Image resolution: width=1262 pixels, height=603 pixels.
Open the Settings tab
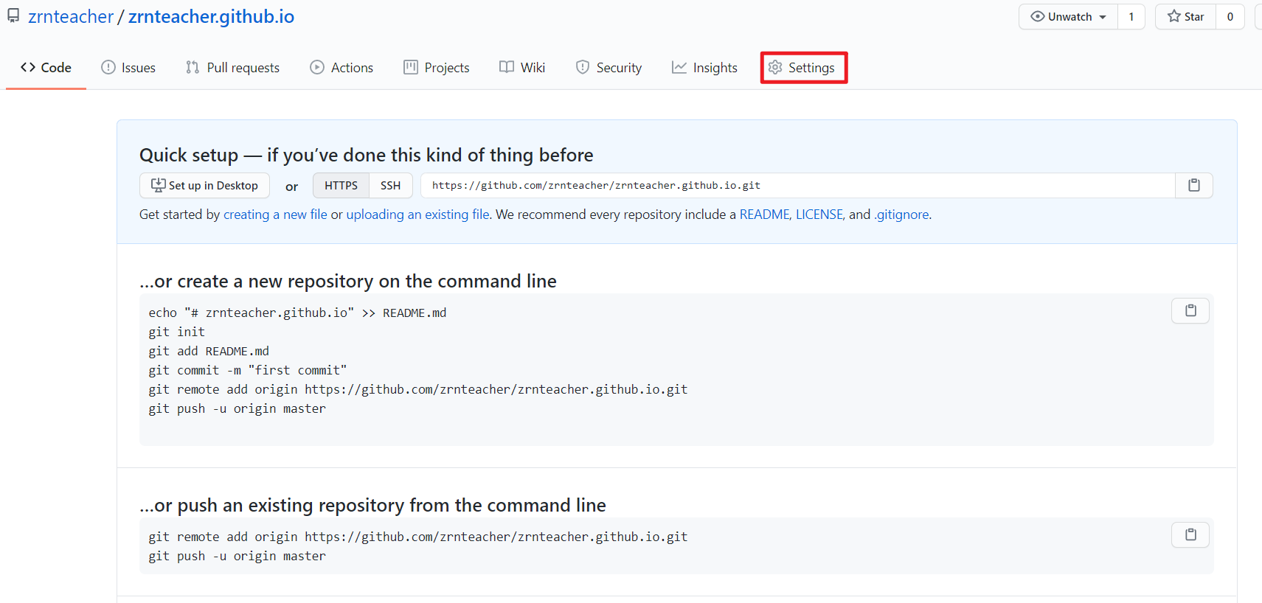pos(803,68)
